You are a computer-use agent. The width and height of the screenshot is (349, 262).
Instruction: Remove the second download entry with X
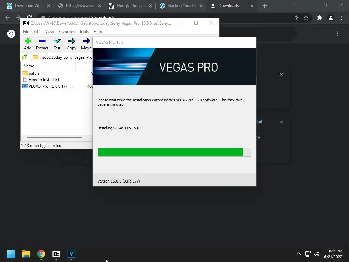[x=281, y=122]
